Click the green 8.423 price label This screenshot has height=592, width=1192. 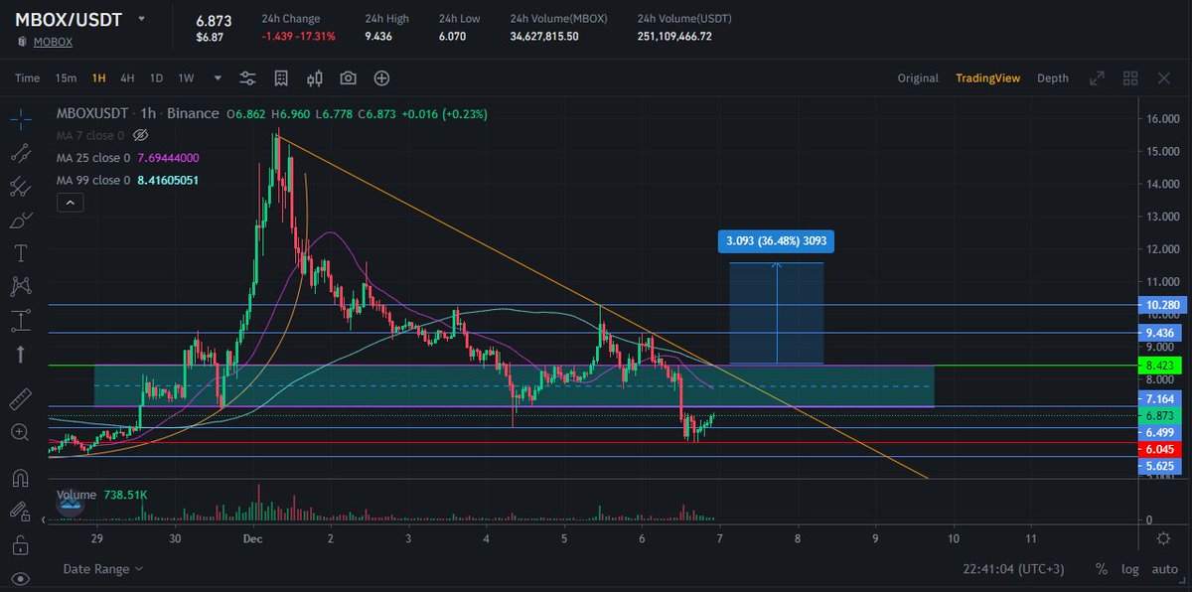coord(1161,366)
